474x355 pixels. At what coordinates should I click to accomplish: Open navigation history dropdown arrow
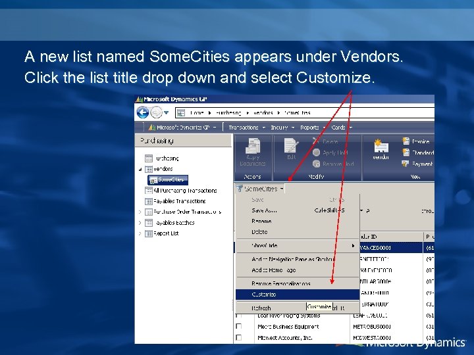pos(167,113)
